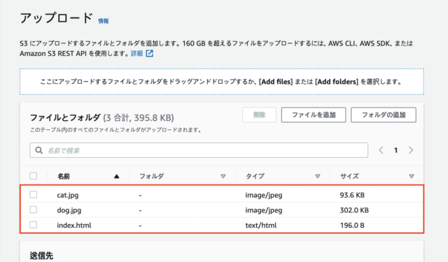Click the フォルダの追加 button

coord(384,115)
